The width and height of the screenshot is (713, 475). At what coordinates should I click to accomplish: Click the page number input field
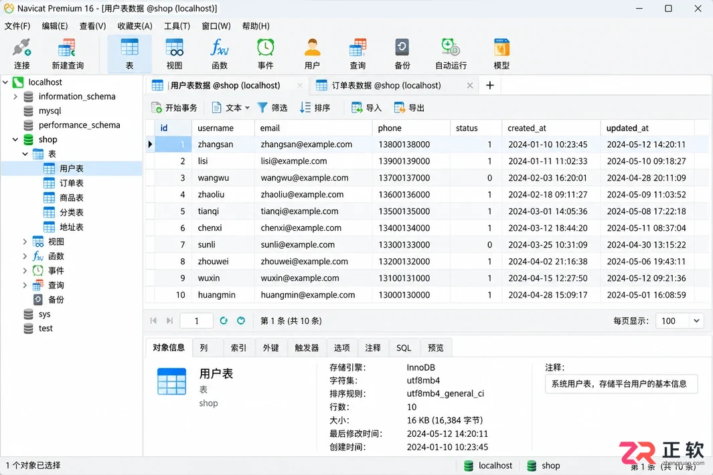196,320
